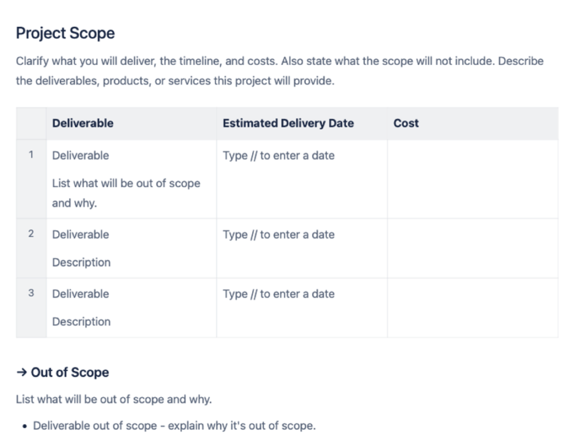Click the Project Scope heading
This screenshot has width=580, height=446.
(x=65, y=33)
